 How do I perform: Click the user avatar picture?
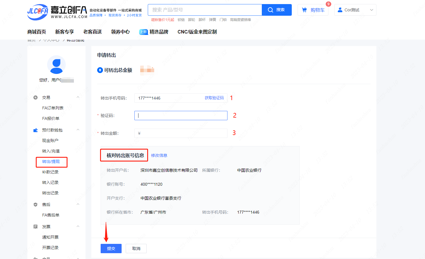pyautogui.click(x=56, y=65)
